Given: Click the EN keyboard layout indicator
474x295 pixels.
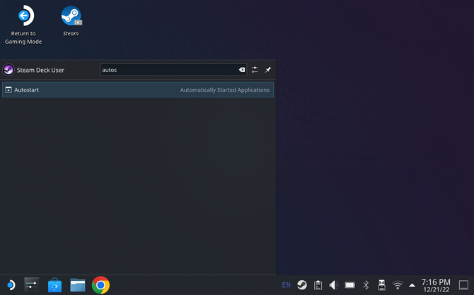Looking at the screenshot, I should [286, 285].
